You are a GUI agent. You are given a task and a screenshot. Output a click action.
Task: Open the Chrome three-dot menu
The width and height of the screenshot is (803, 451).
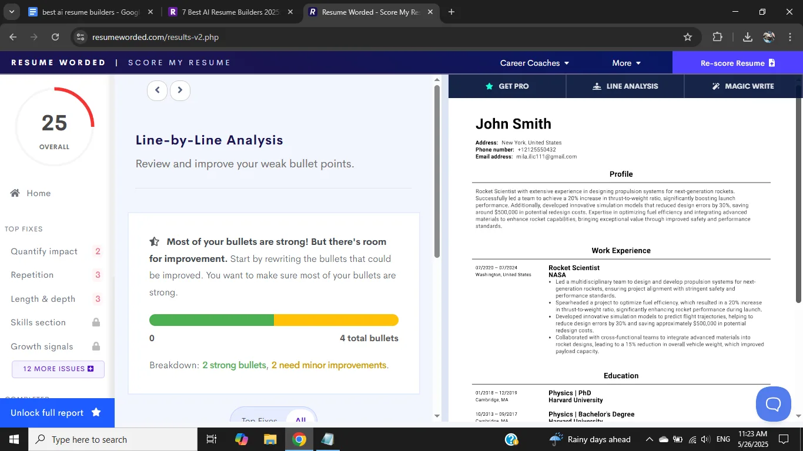point(790,37)
